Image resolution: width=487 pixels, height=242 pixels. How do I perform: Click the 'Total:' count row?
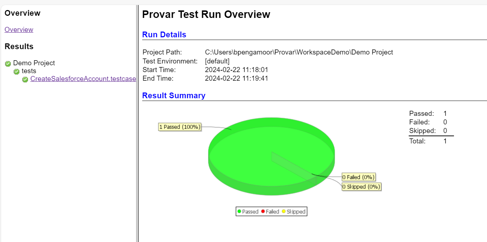pyautogui.click(x=428, y=141)
